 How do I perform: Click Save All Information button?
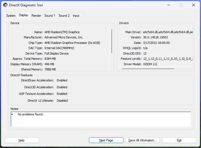(143, 140)
